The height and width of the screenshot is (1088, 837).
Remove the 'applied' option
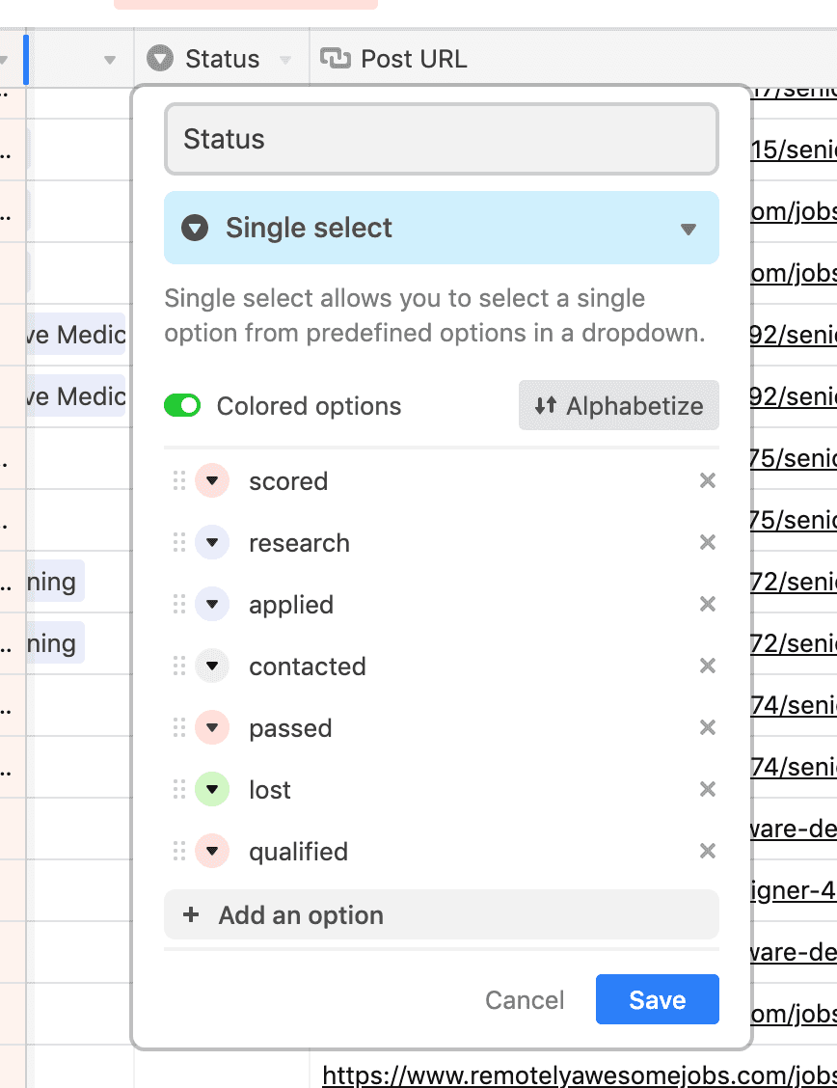pos(708,605)
